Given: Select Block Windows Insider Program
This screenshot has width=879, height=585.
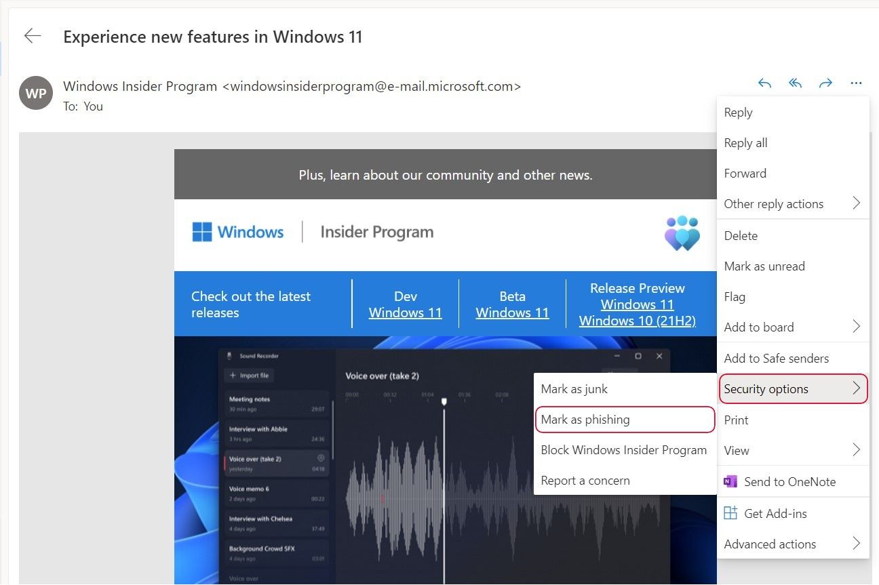Looking at the screenshot, I should point(625,450).
